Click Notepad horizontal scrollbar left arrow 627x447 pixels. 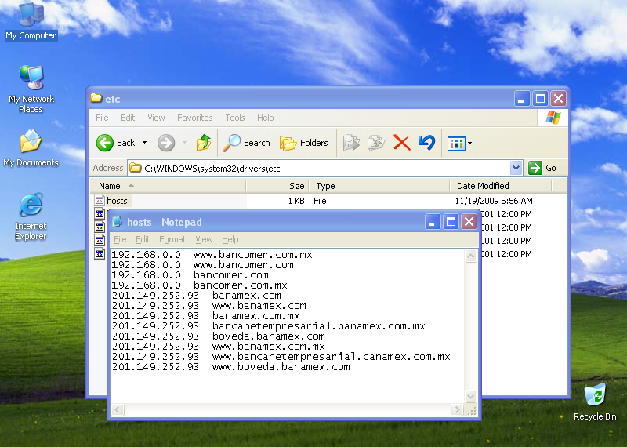pyautogui.click(x=118, y=410)
